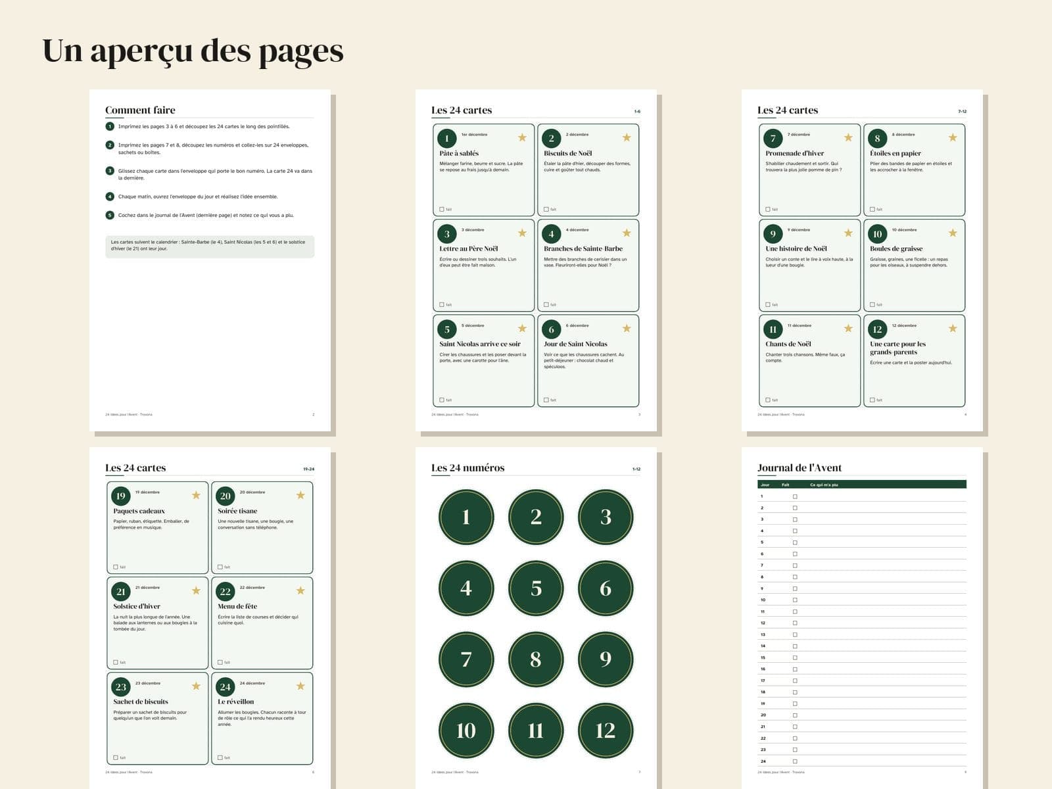Click the Saint Nicolas arrive ce soir title

tap(480, 344)
